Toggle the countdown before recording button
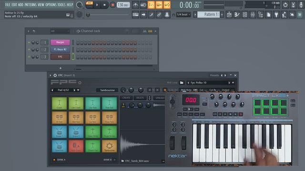 pos(151,5)
